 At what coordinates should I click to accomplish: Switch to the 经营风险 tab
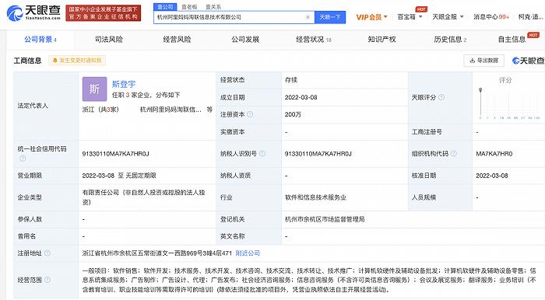(x=177, y=40)
